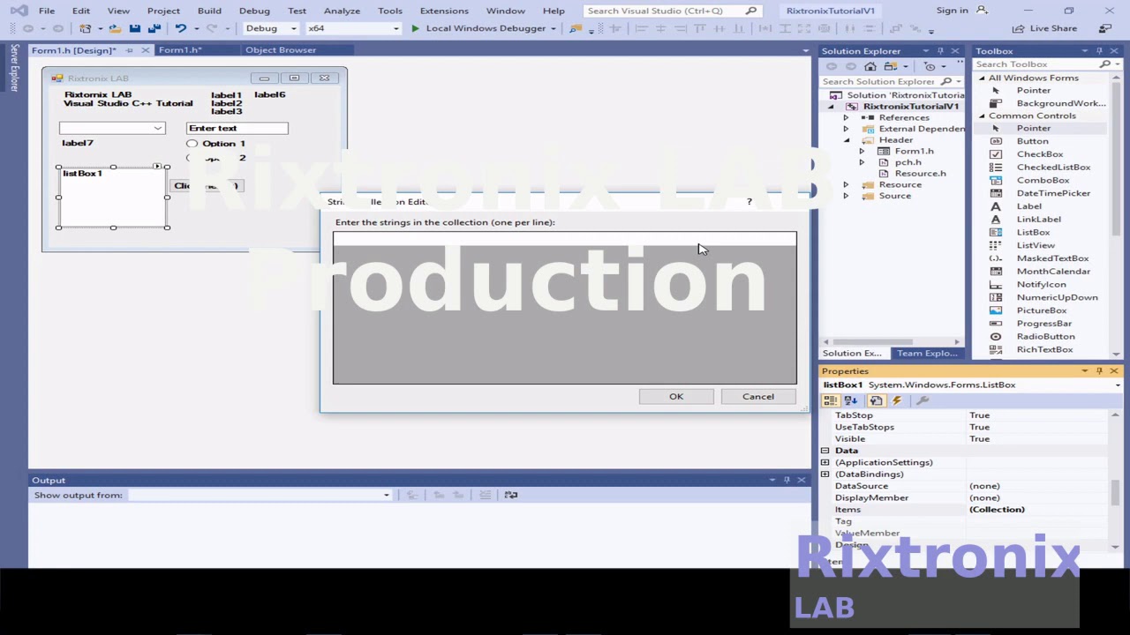Select BackgroundWorker in the Toolbox

pos(1060,103)
